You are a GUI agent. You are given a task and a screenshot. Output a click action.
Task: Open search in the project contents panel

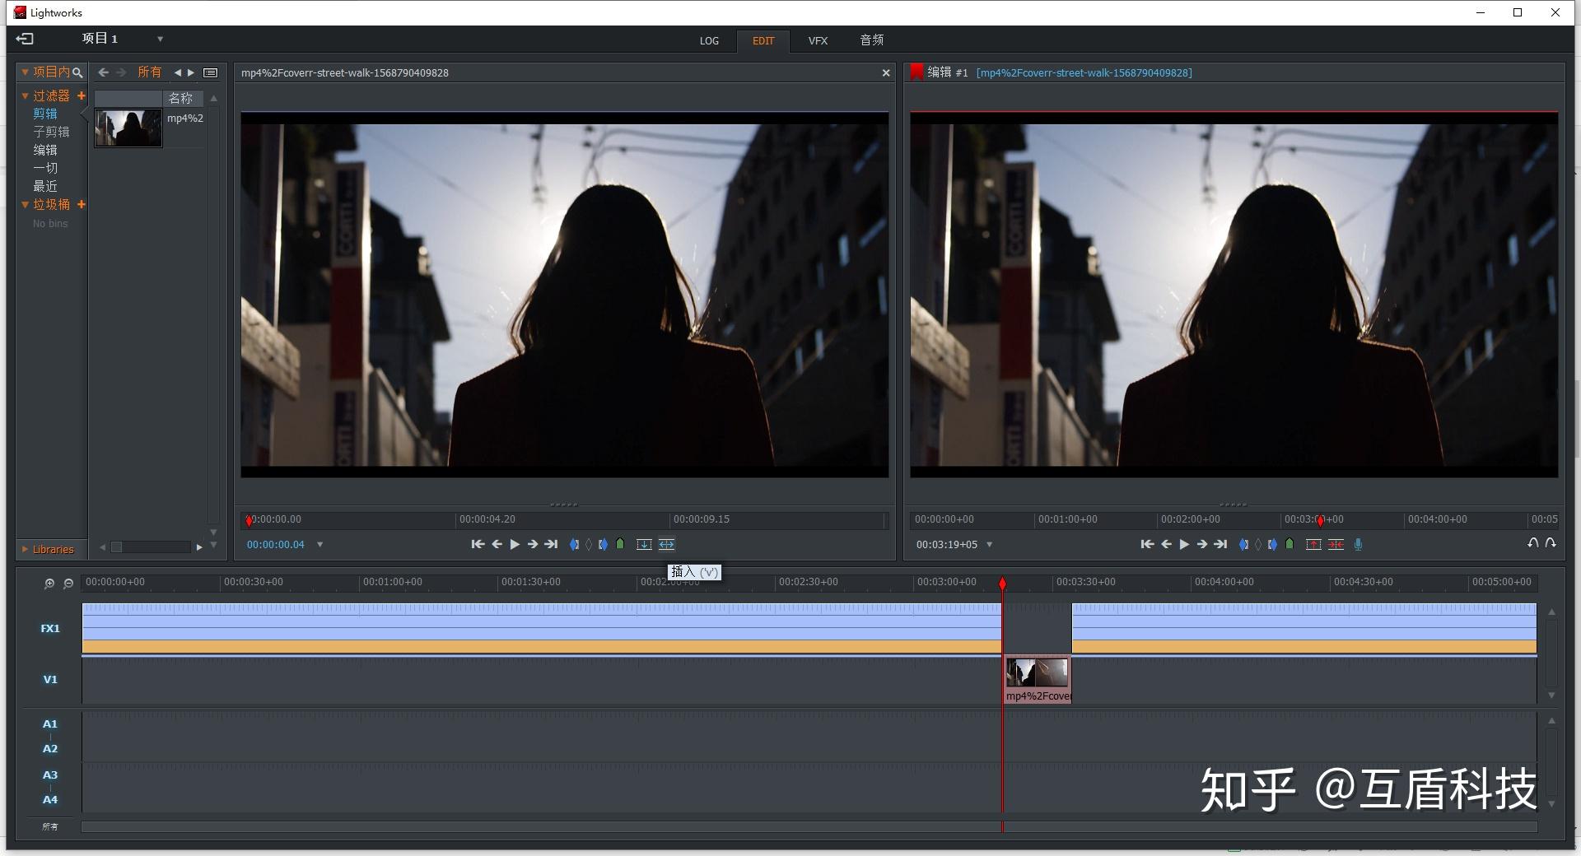[x=77, y=72]
